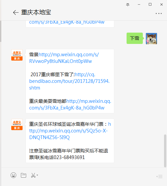Open the bendibao.com/tour/2017128/71594 link
The height and width of the screenshot is (186, 167).
click(70, 81)
